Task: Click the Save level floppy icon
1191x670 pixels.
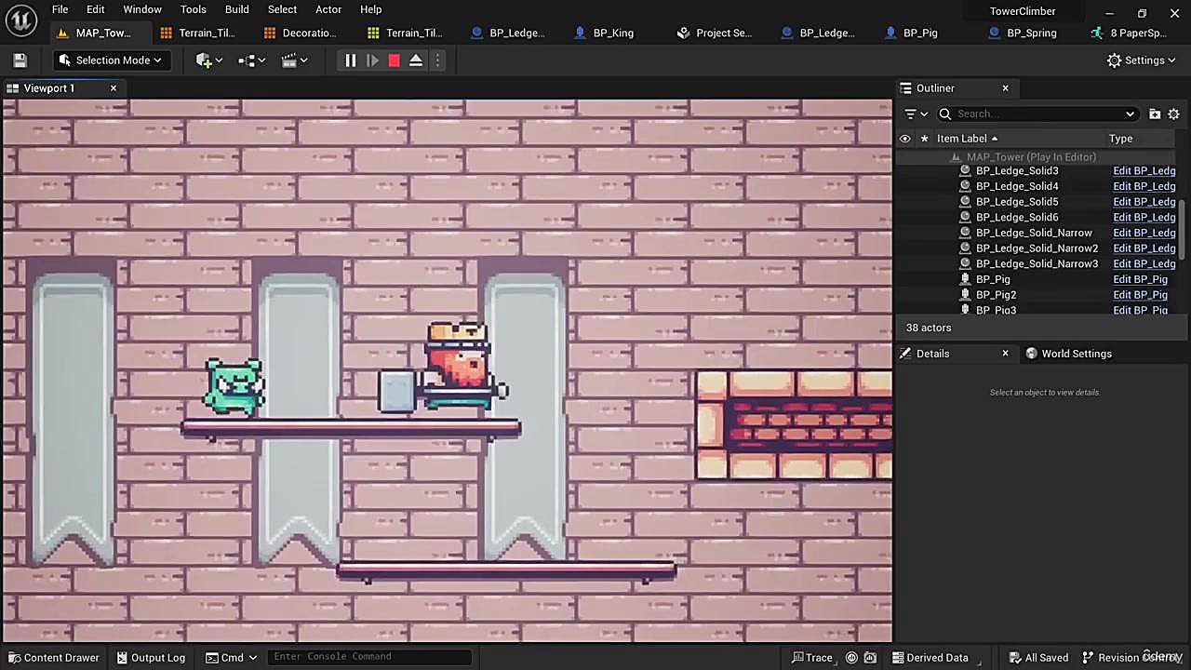Action: point(20,60)
